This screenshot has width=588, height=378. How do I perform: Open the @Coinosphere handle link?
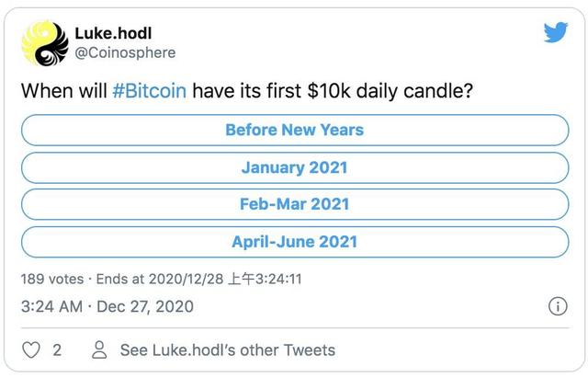click(x=124, y=53)
